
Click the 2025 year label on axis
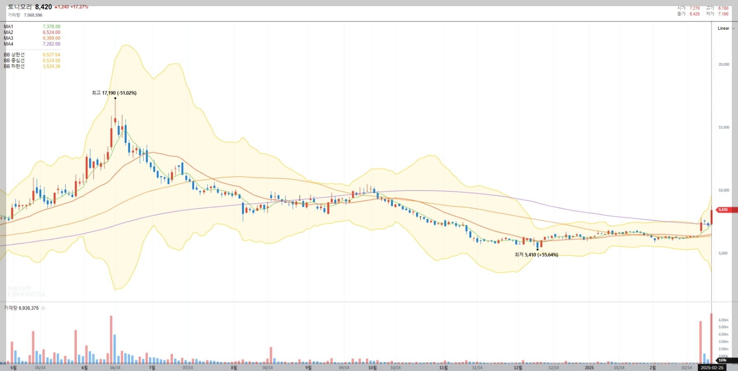coord(589,368)
